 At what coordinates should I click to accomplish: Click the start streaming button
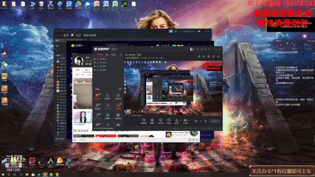(214, 121)
